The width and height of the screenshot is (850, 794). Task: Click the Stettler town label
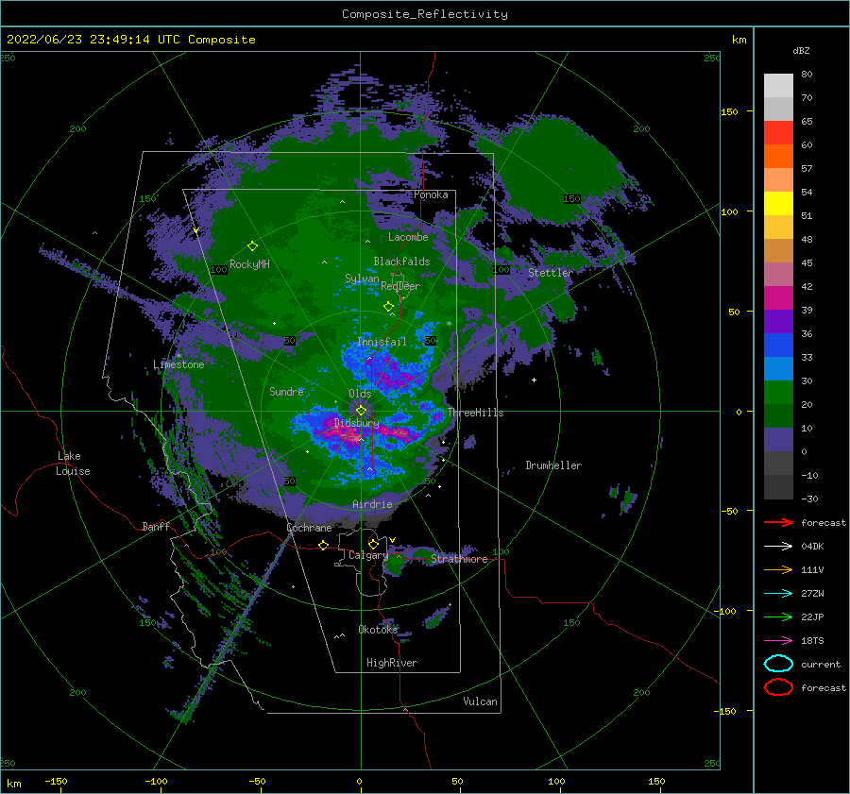551,273
